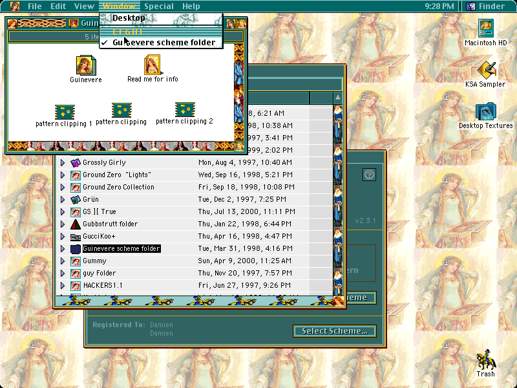
Task: Select the pattern clipping 2 icon
Action: [185, 109]
